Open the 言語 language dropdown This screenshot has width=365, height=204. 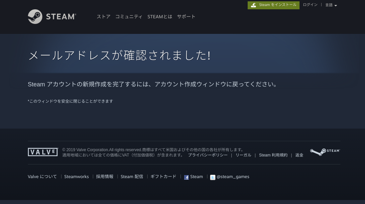click(331, 5)
